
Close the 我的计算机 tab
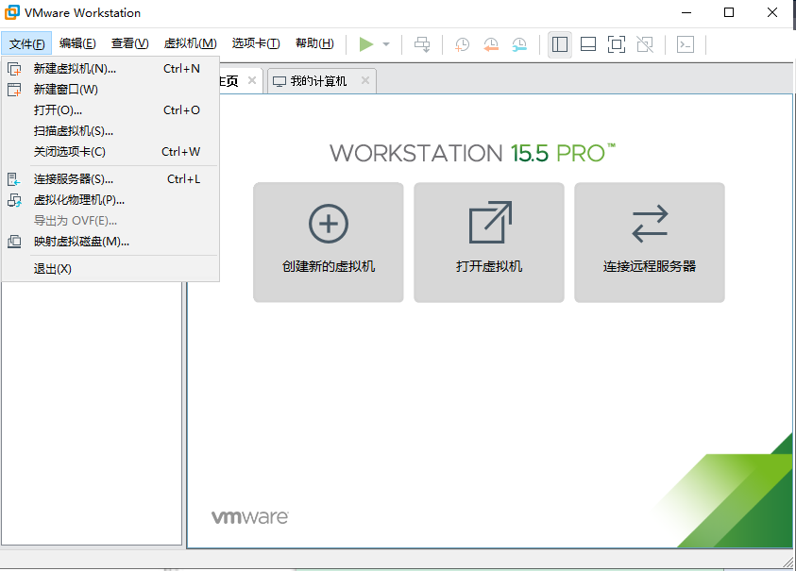point(365,80)
